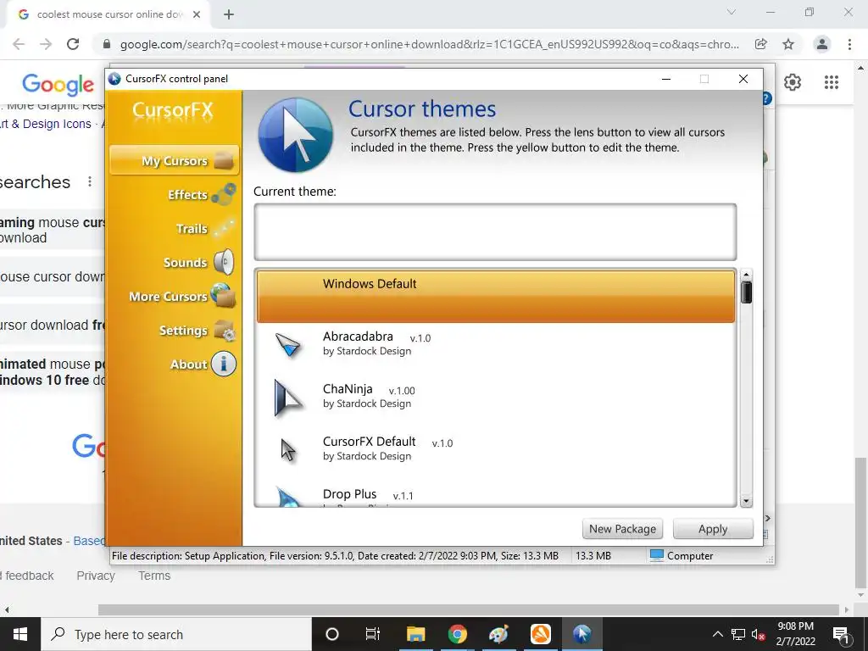Close the CursorFX control panel window

(743, 79)
